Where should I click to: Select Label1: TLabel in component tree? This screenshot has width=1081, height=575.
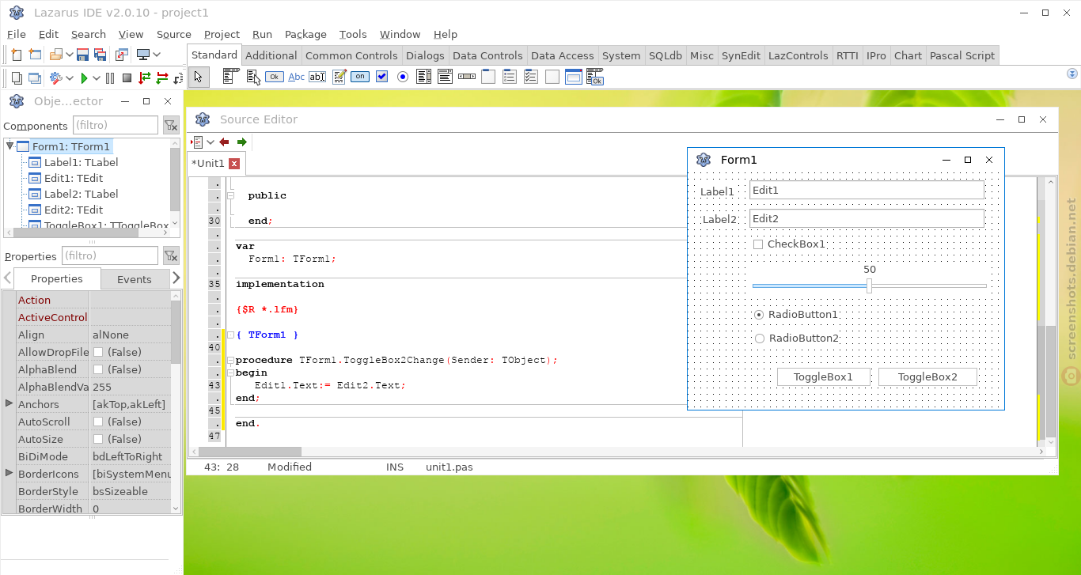(x=81, y=162)
